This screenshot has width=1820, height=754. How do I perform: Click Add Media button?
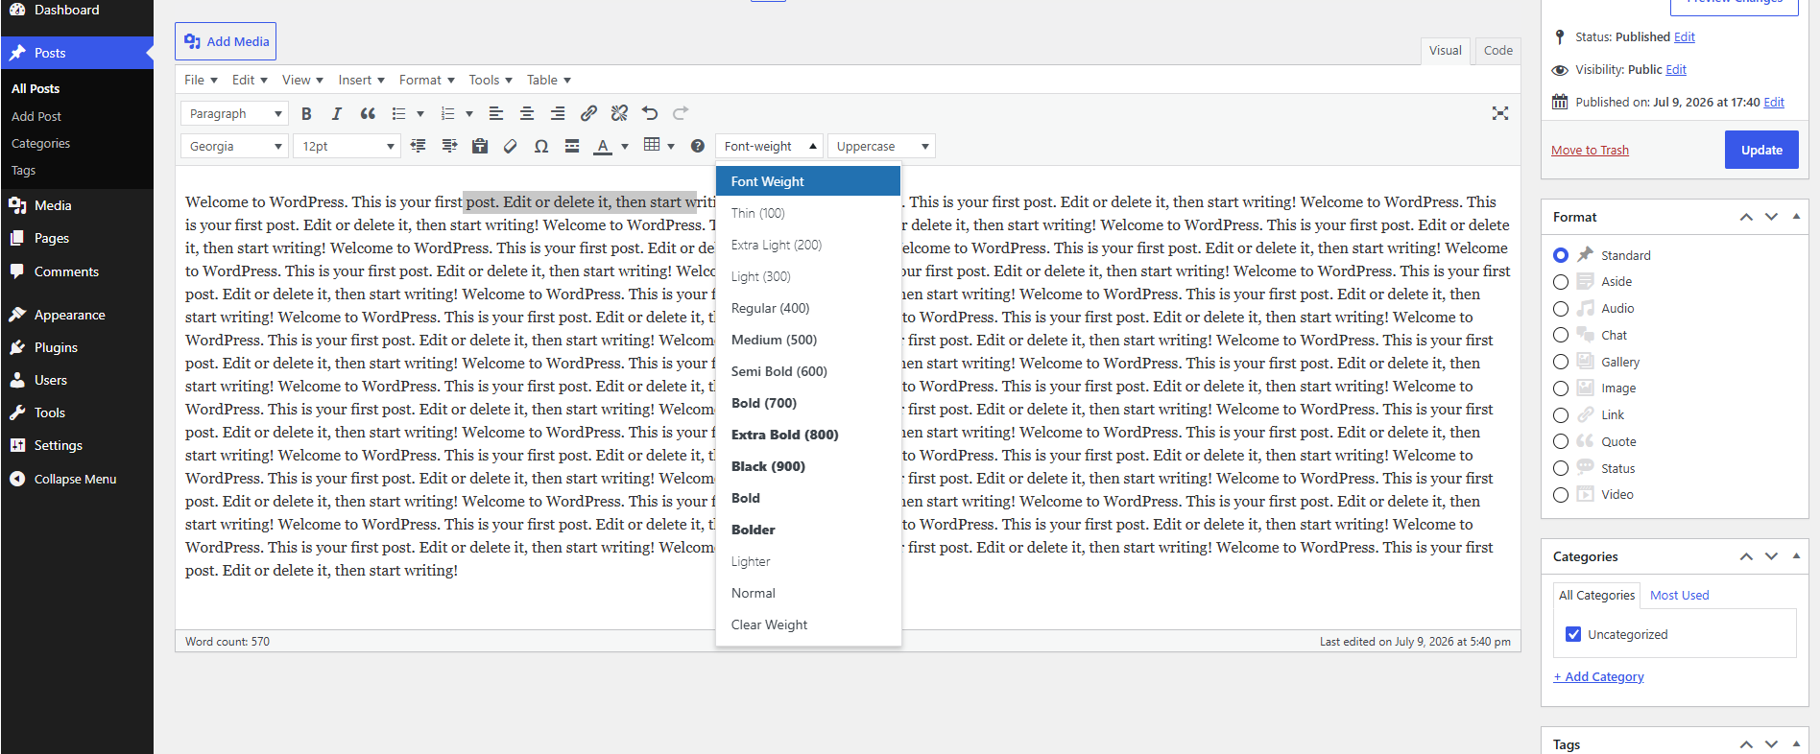226,41
